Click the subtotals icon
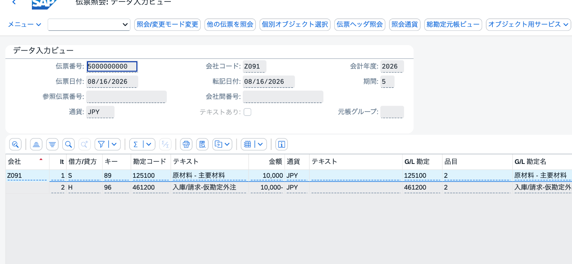572x264 pixels. pos(165,144)
